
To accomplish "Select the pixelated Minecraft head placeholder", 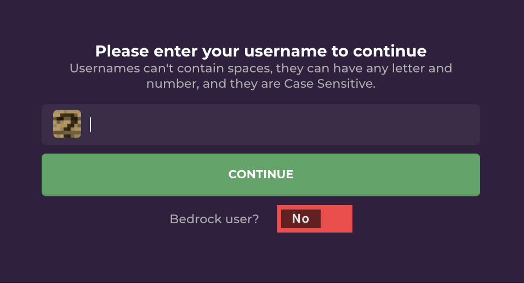I will pos(67,124).
